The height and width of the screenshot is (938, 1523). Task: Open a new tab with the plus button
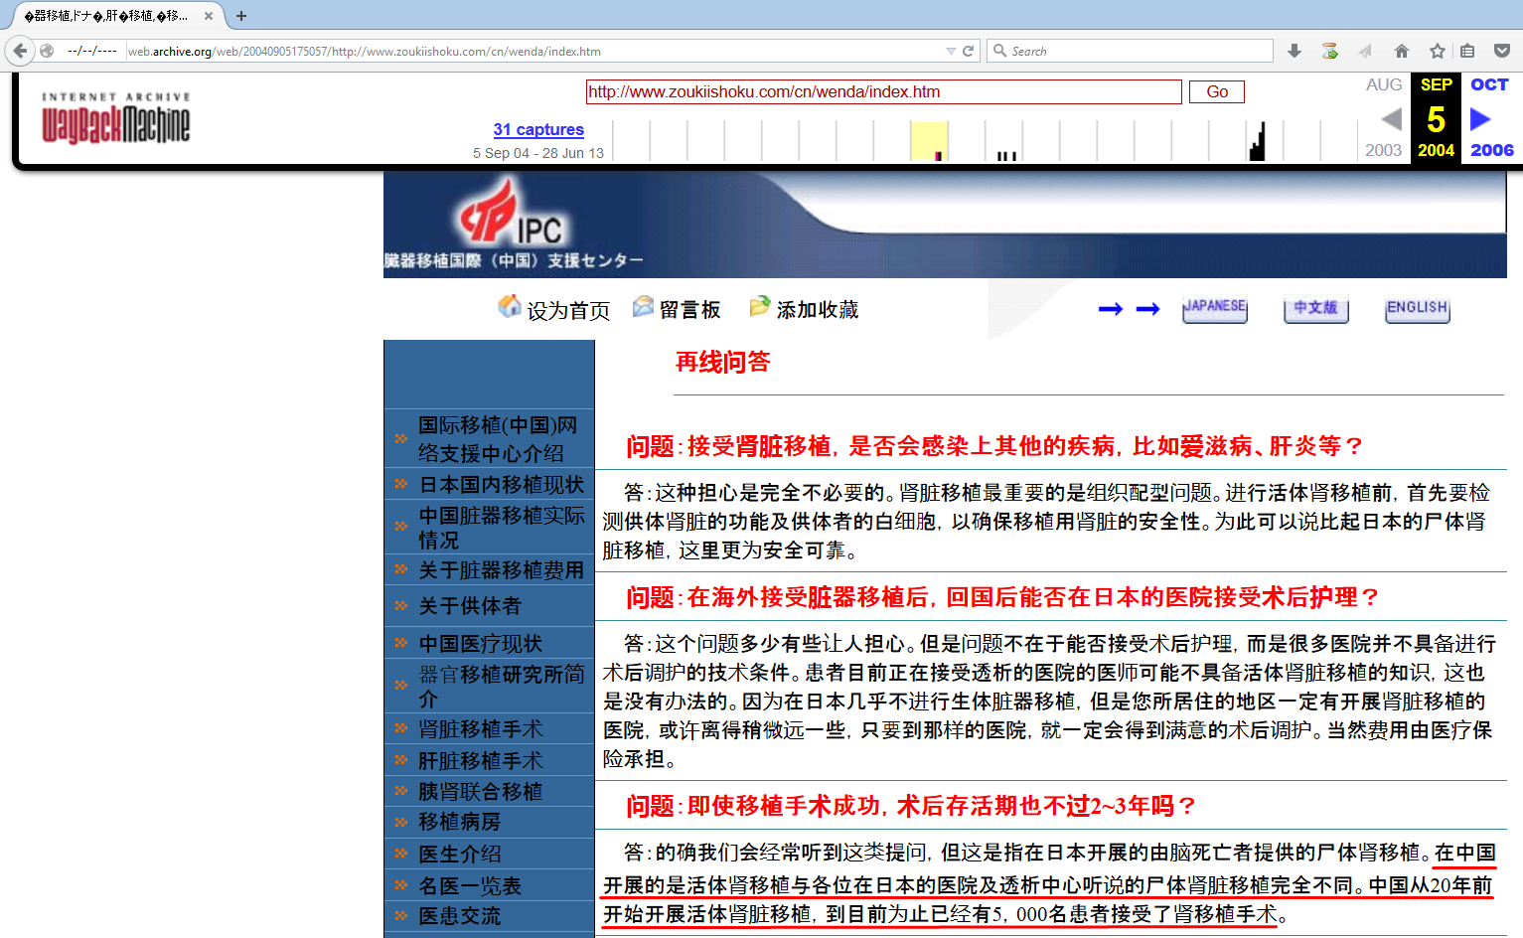tap(241, 16)
